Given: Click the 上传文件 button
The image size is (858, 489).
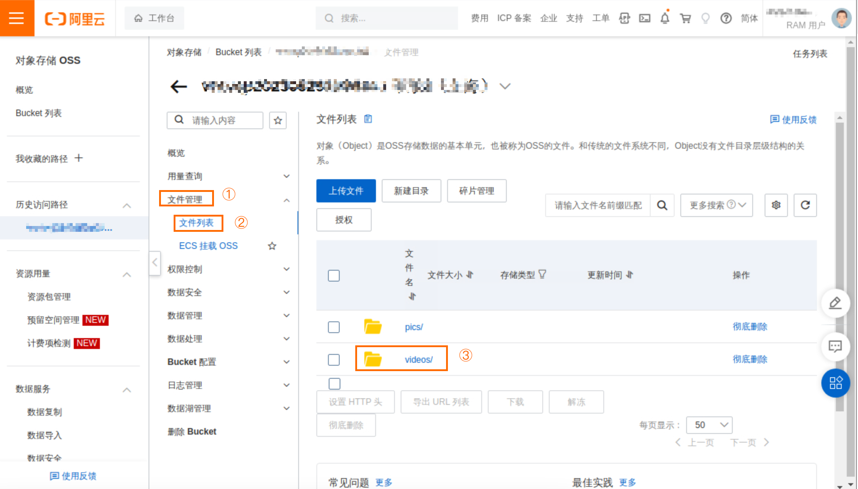Looking at the screenshot, I should [x=346, y=191].
